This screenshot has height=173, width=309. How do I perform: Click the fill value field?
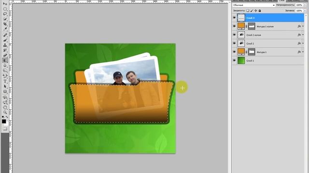[299, 11]
